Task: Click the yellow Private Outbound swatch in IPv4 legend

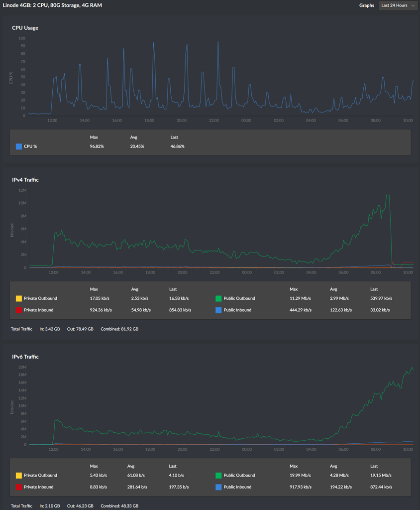Action: [x=20, y=298]
